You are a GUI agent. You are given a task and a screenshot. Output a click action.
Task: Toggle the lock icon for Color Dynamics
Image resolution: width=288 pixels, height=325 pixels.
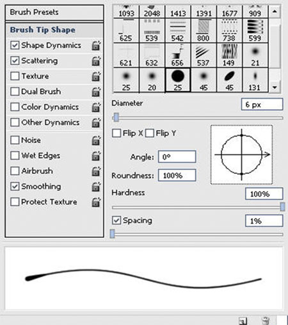coord(96,107)
